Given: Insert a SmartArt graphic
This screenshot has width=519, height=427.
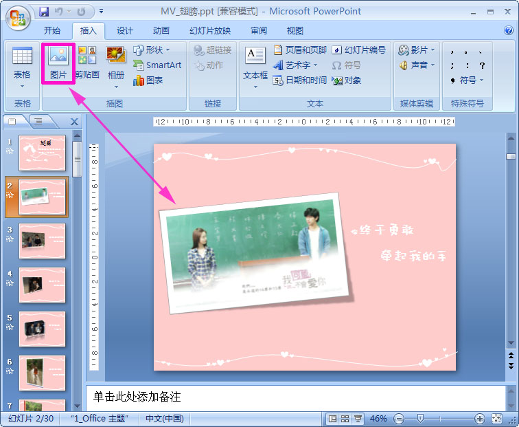Looking at the screenshot, I should pos(157,65).
